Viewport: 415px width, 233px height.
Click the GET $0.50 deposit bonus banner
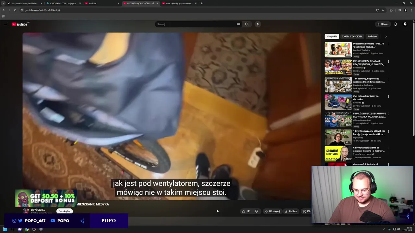(x=46, y=198)
